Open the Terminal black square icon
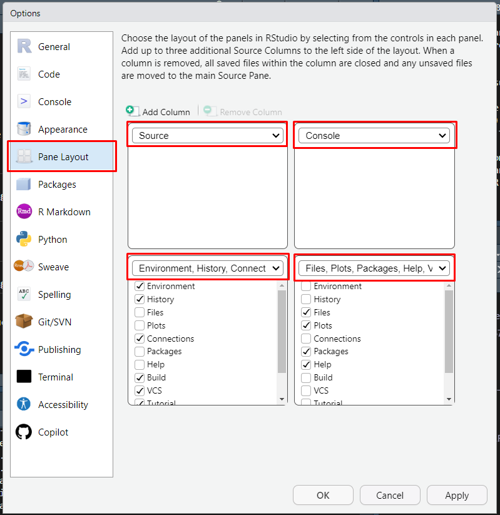Viewport: 500px width, 515px height. pos(24,377)
